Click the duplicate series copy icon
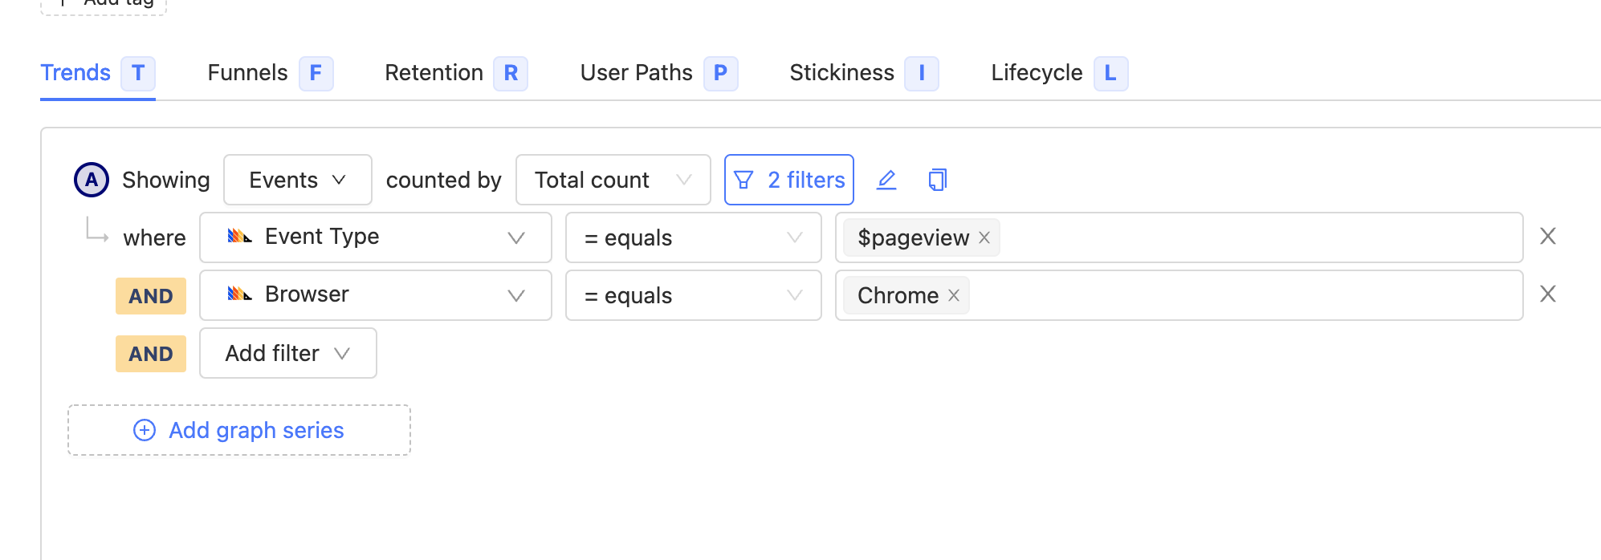Image resolution: width=1601 pixels, height=560 pixels. pyautogui.click(x=937, y=180)
